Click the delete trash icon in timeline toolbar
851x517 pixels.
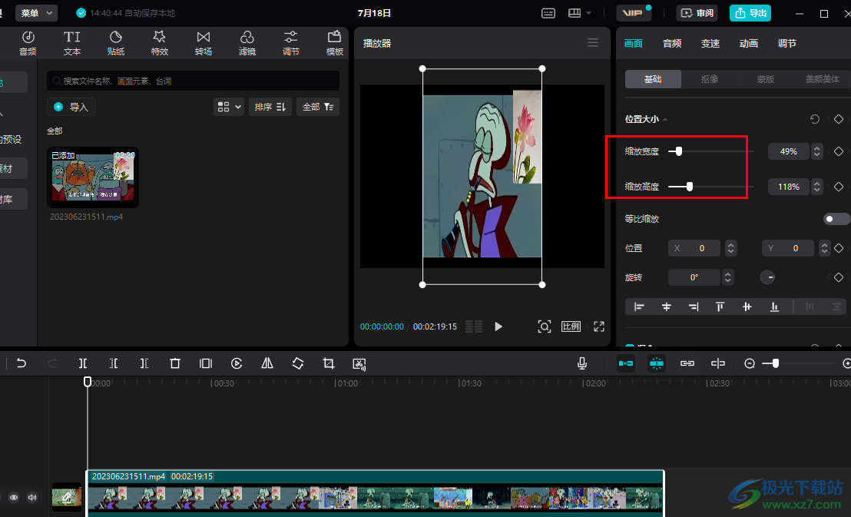175,363
